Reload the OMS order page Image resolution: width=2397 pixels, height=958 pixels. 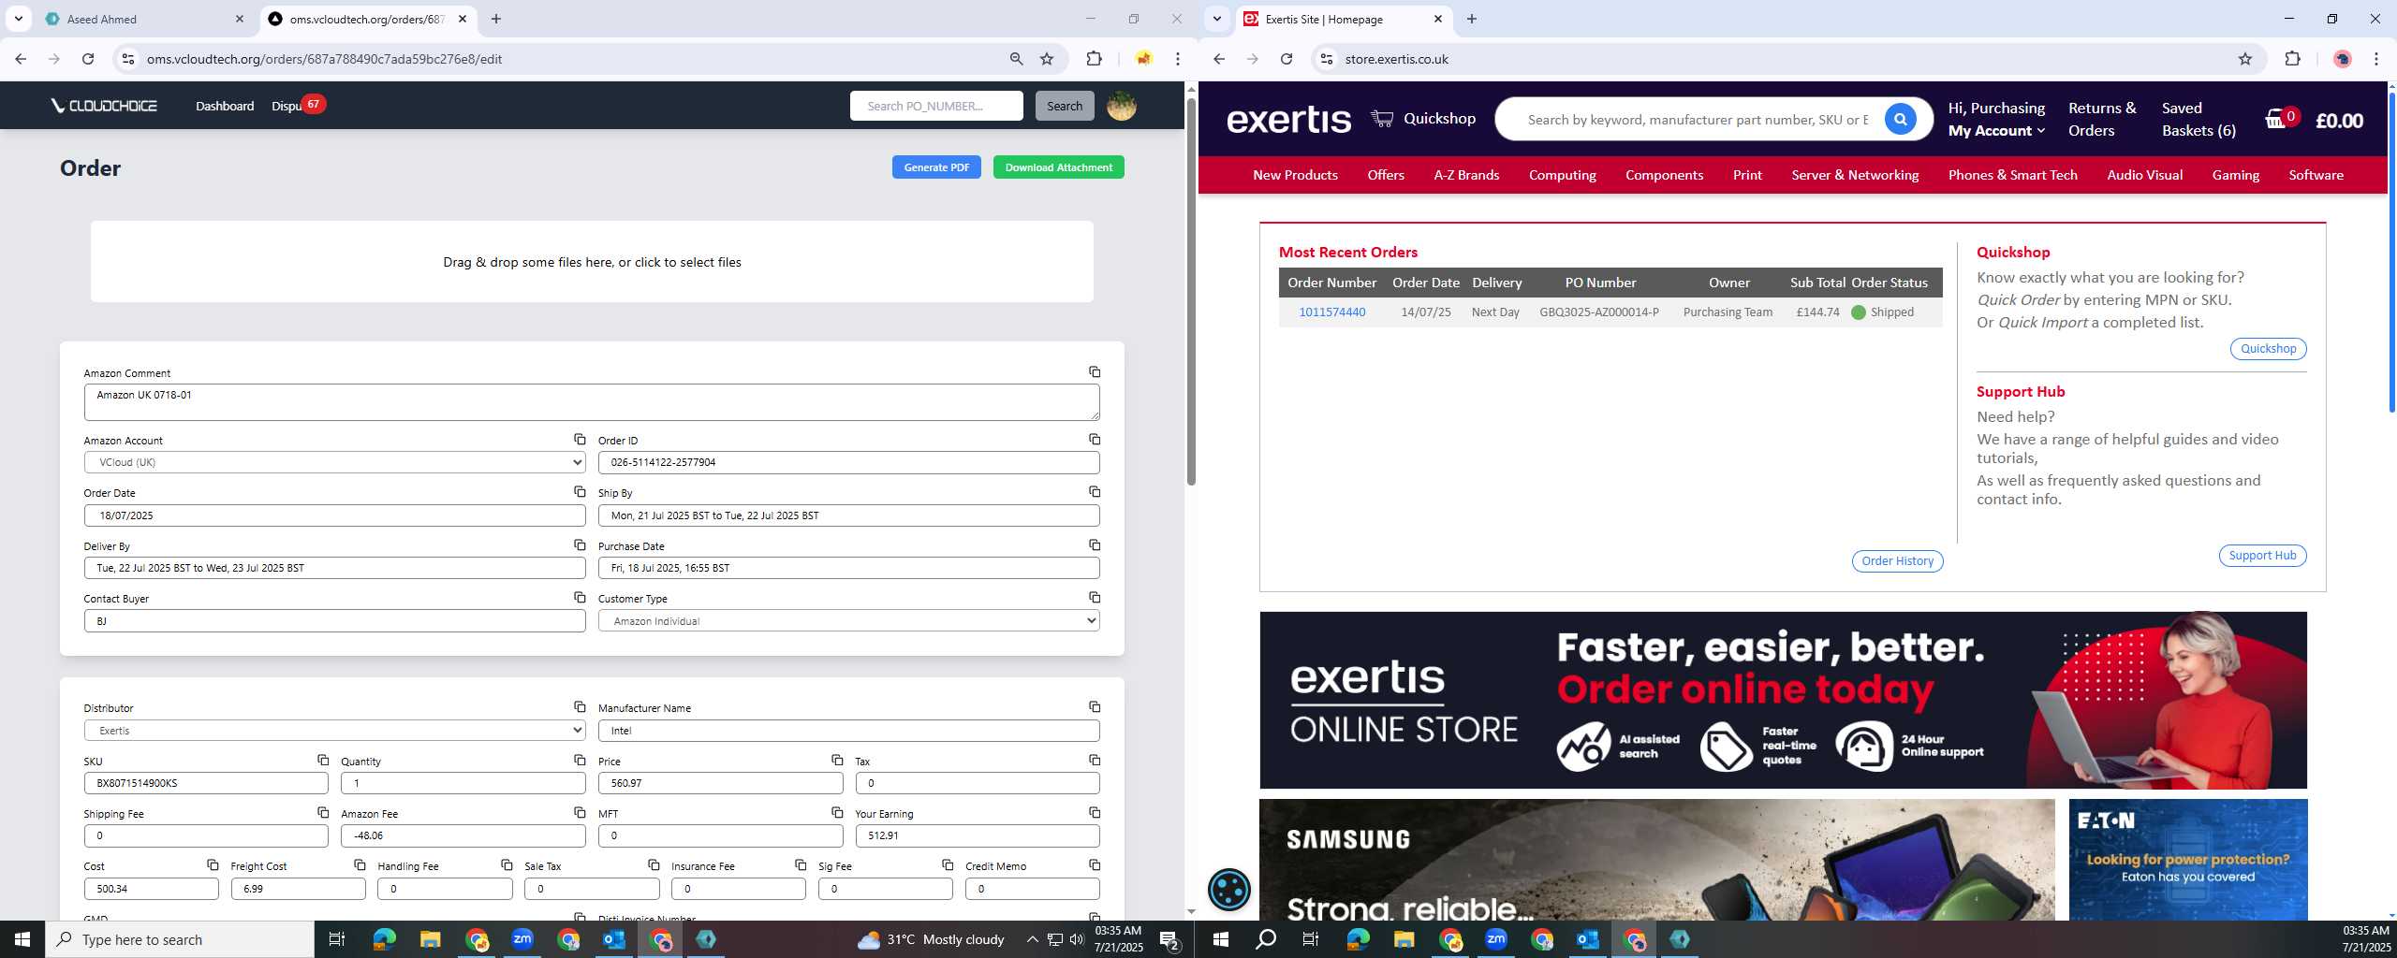[88, 59]
